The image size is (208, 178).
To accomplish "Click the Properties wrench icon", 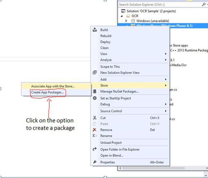I will [95, 162].
